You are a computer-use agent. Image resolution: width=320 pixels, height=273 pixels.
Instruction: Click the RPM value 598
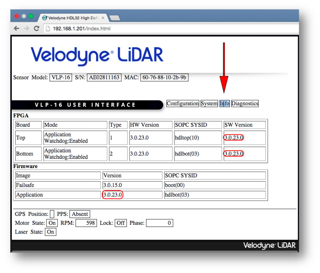86,223
